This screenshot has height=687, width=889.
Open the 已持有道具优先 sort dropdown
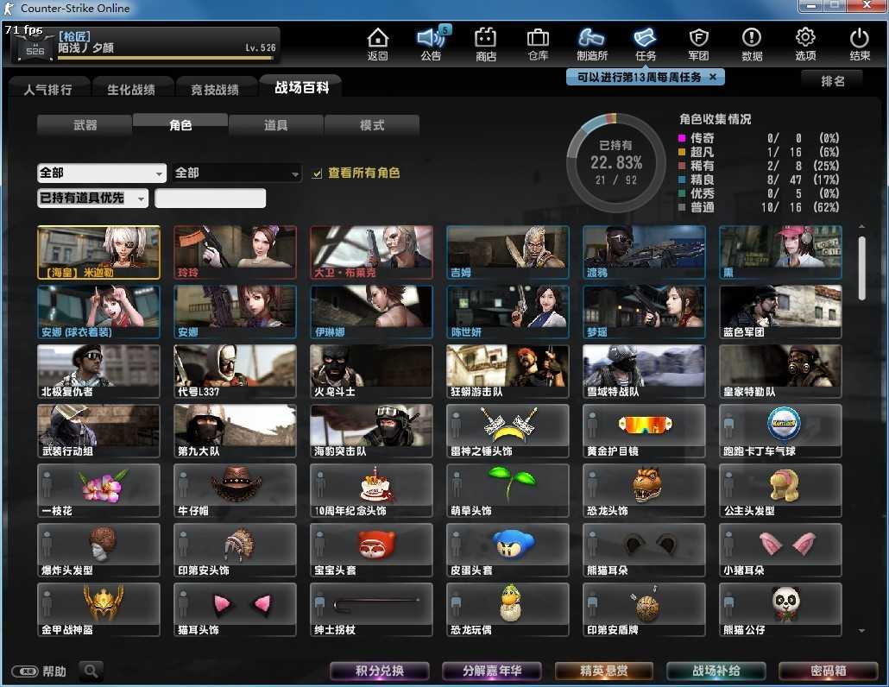point(93,198)
